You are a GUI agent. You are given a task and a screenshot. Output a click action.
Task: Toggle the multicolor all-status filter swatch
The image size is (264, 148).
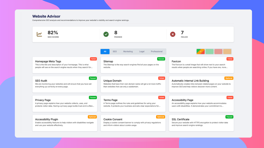click(x=200, y=51)
